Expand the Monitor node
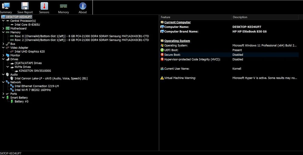This screenshot has width=303, height=155. coord(3,55)
